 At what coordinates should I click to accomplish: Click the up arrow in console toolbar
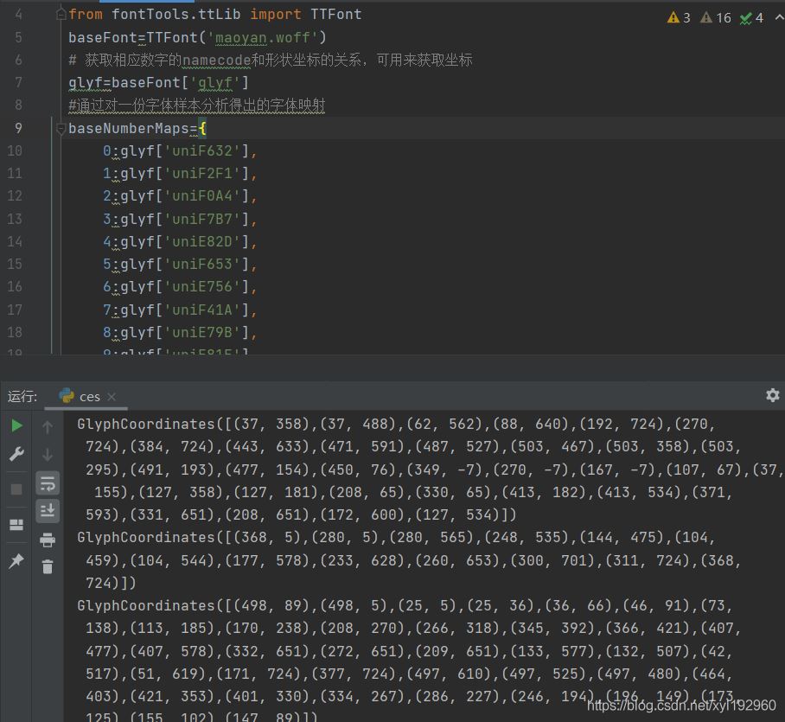click(x=48, y=426)
